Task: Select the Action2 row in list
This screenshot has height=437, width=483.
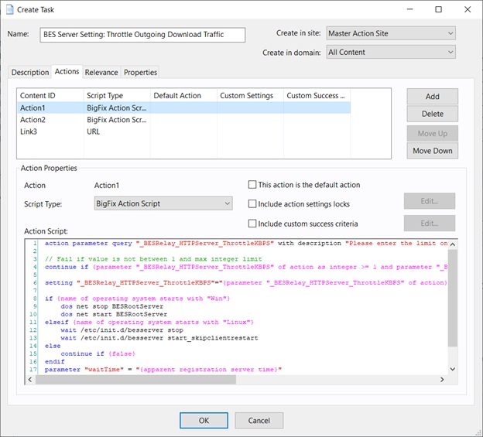Action: [33, 120]
